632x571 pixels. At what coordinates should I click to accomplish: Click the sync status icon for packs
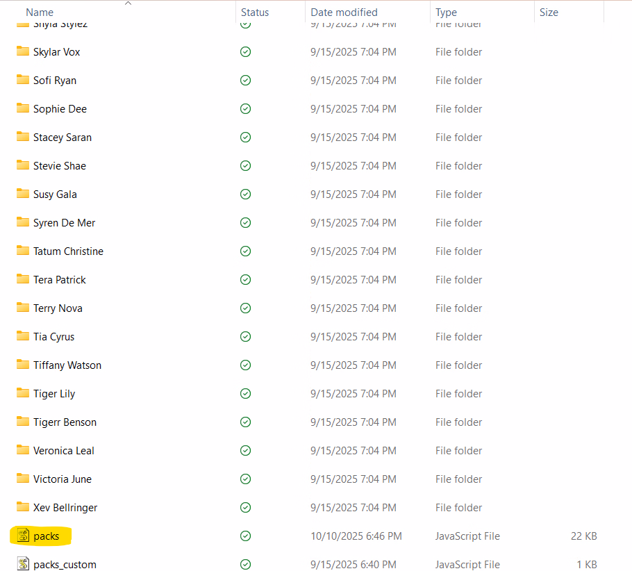point(245,536)
